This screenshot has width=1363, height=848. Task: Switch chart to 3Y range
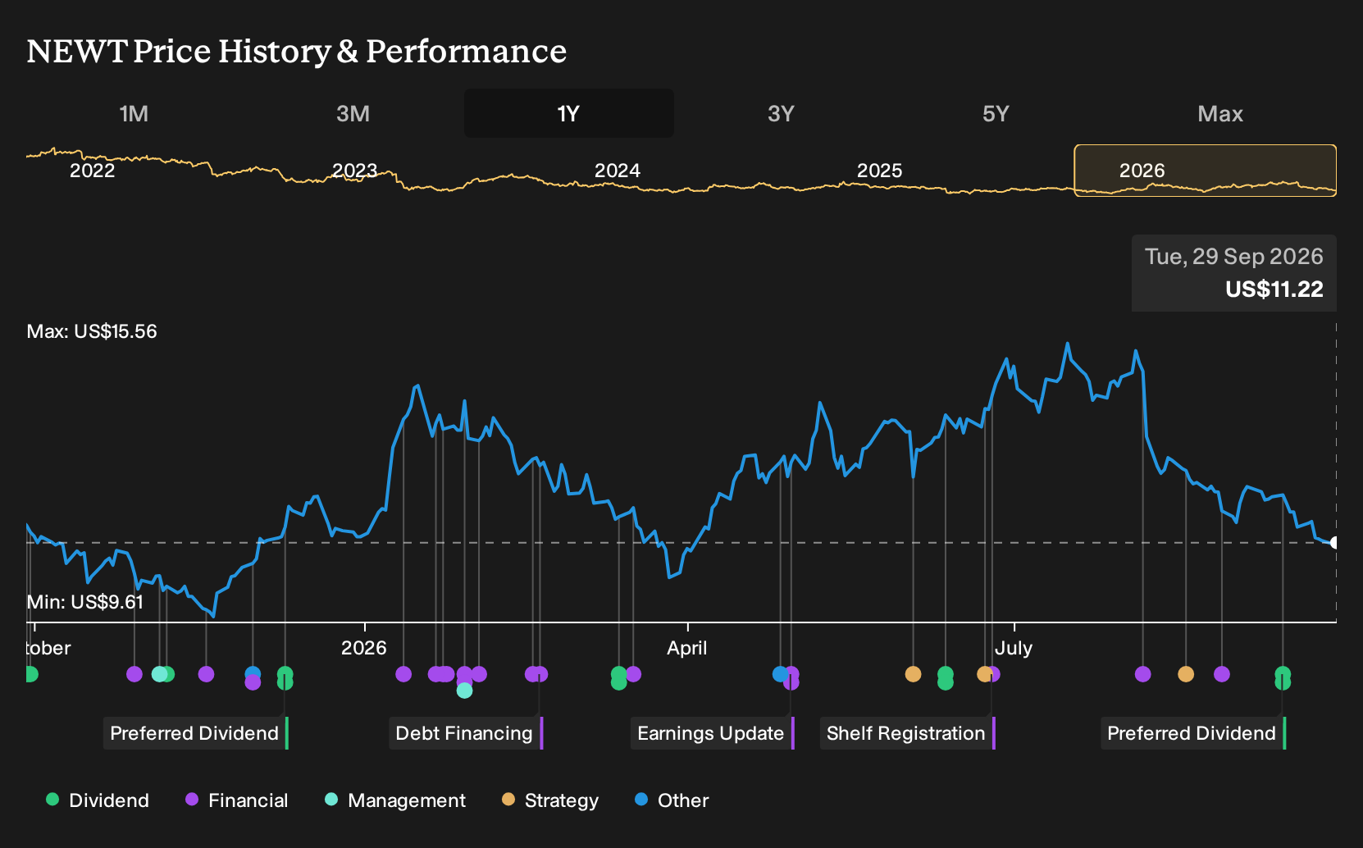click(x=781, y=113)
